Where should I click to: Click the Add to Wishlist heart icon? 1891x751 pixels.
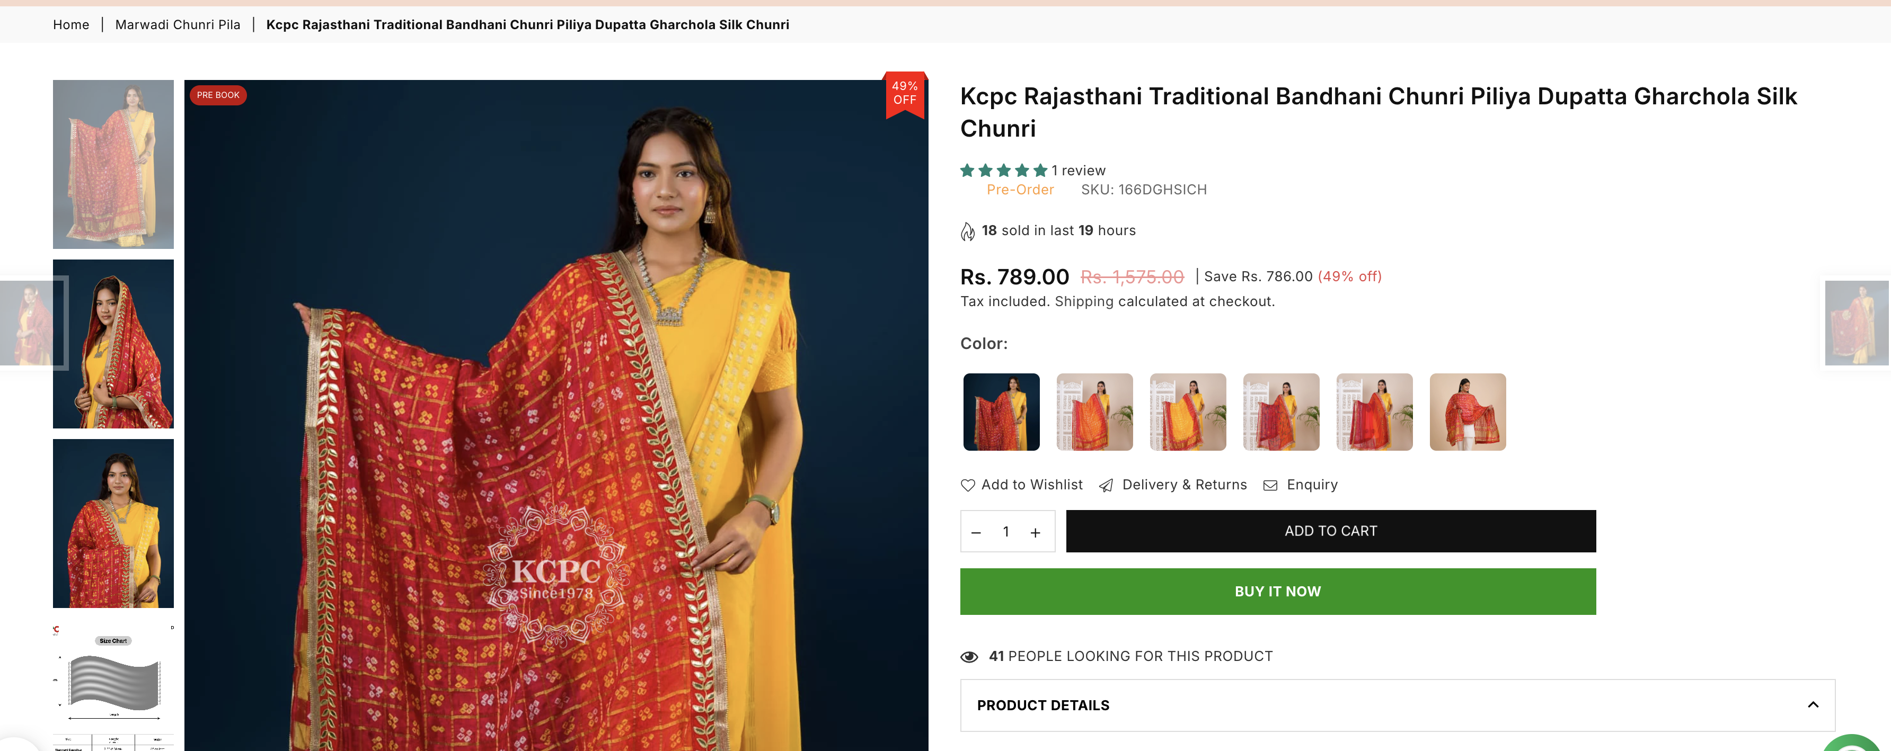point(968,485)
